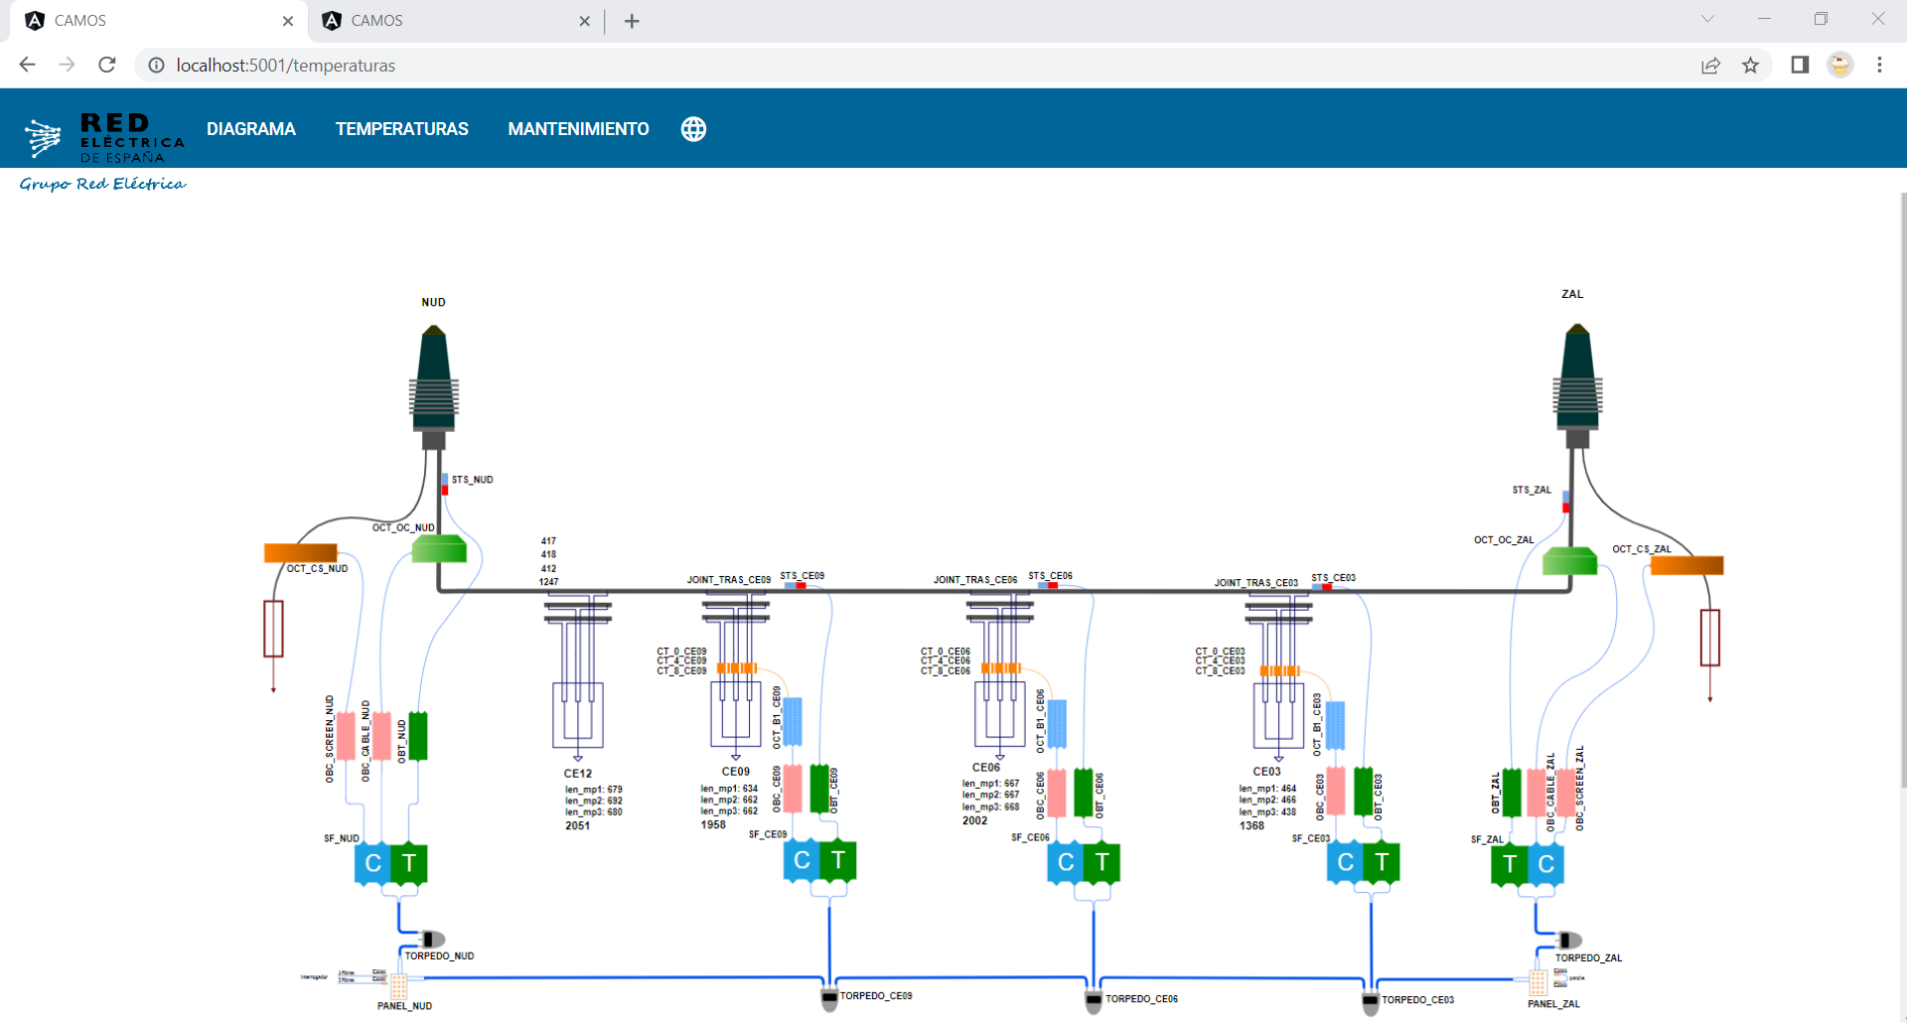Image resolution: width=1907 pixels, height=1023 pixels.
Task: Click the Red Eléctrica de España logo
Action: coord(103,137)
